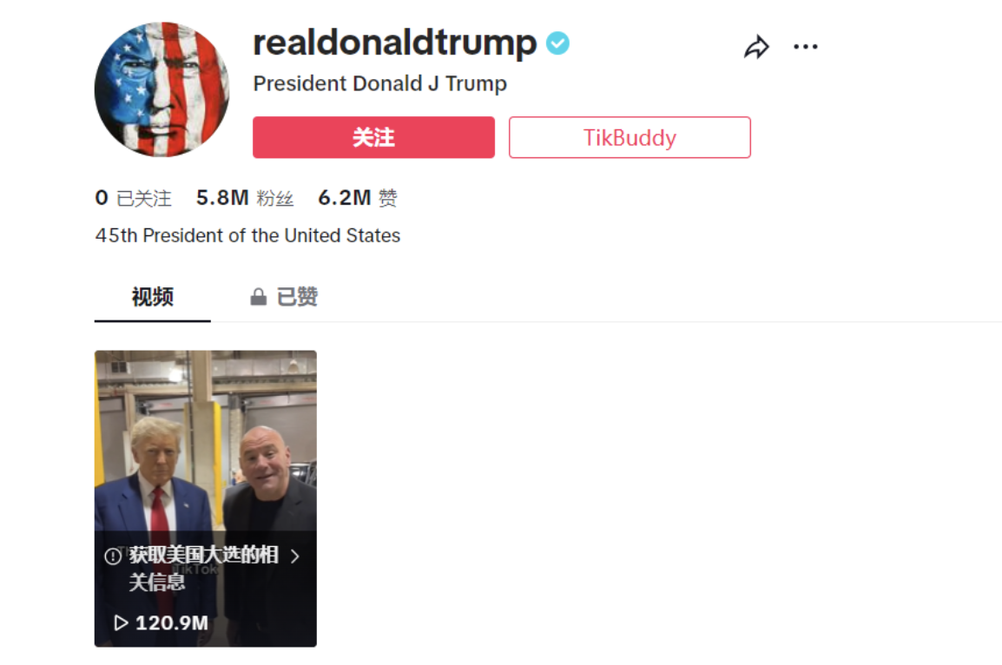The width and height of the screenshot is (1002, 665).
Task: Click the 6.2M 赞 likes count
Action: (x=358, y=198)
